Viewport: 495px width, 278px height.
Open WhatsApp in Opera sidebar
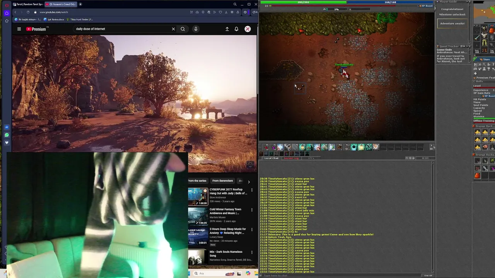7,135
